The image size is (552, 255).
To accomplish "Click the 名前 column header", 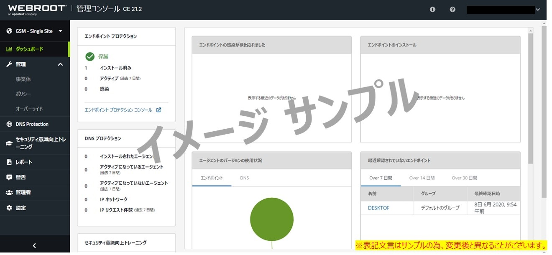I will point(388,194).
